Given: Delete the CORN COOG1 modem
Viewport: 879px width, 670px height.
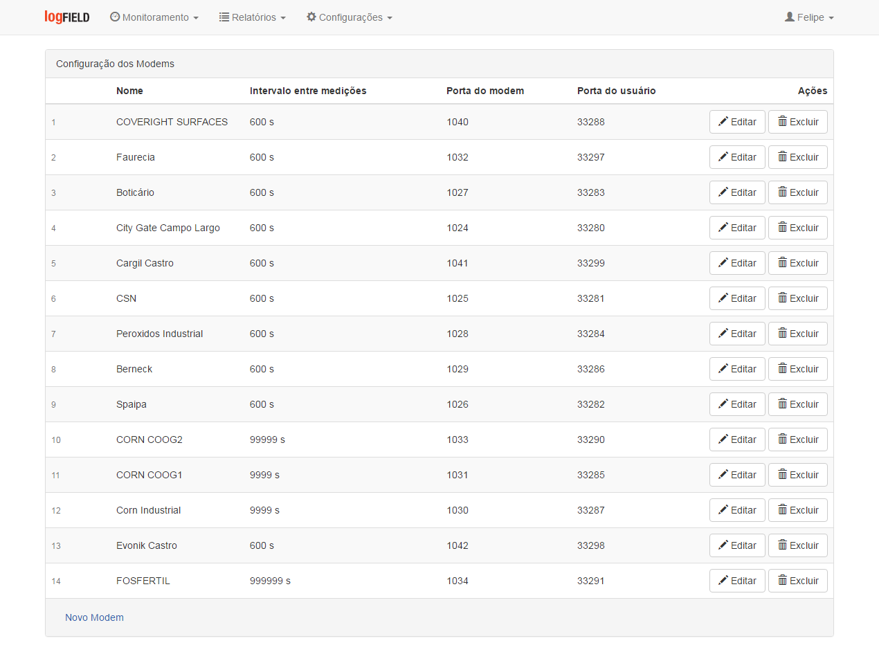Looking at the screenshot, I should [798, 475].
